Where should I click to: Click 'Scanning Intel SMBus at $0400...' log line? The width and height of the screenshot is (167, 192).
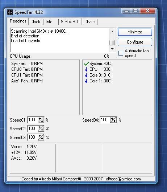pyautogui.click(x=39, y=31)
